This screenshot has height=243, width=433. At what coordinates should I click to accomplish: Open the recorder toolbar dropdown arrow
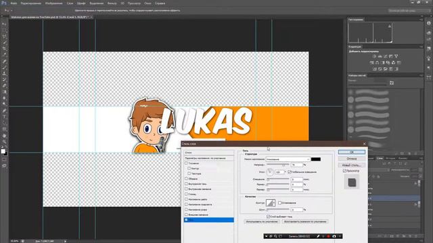(x=266, y=236)
